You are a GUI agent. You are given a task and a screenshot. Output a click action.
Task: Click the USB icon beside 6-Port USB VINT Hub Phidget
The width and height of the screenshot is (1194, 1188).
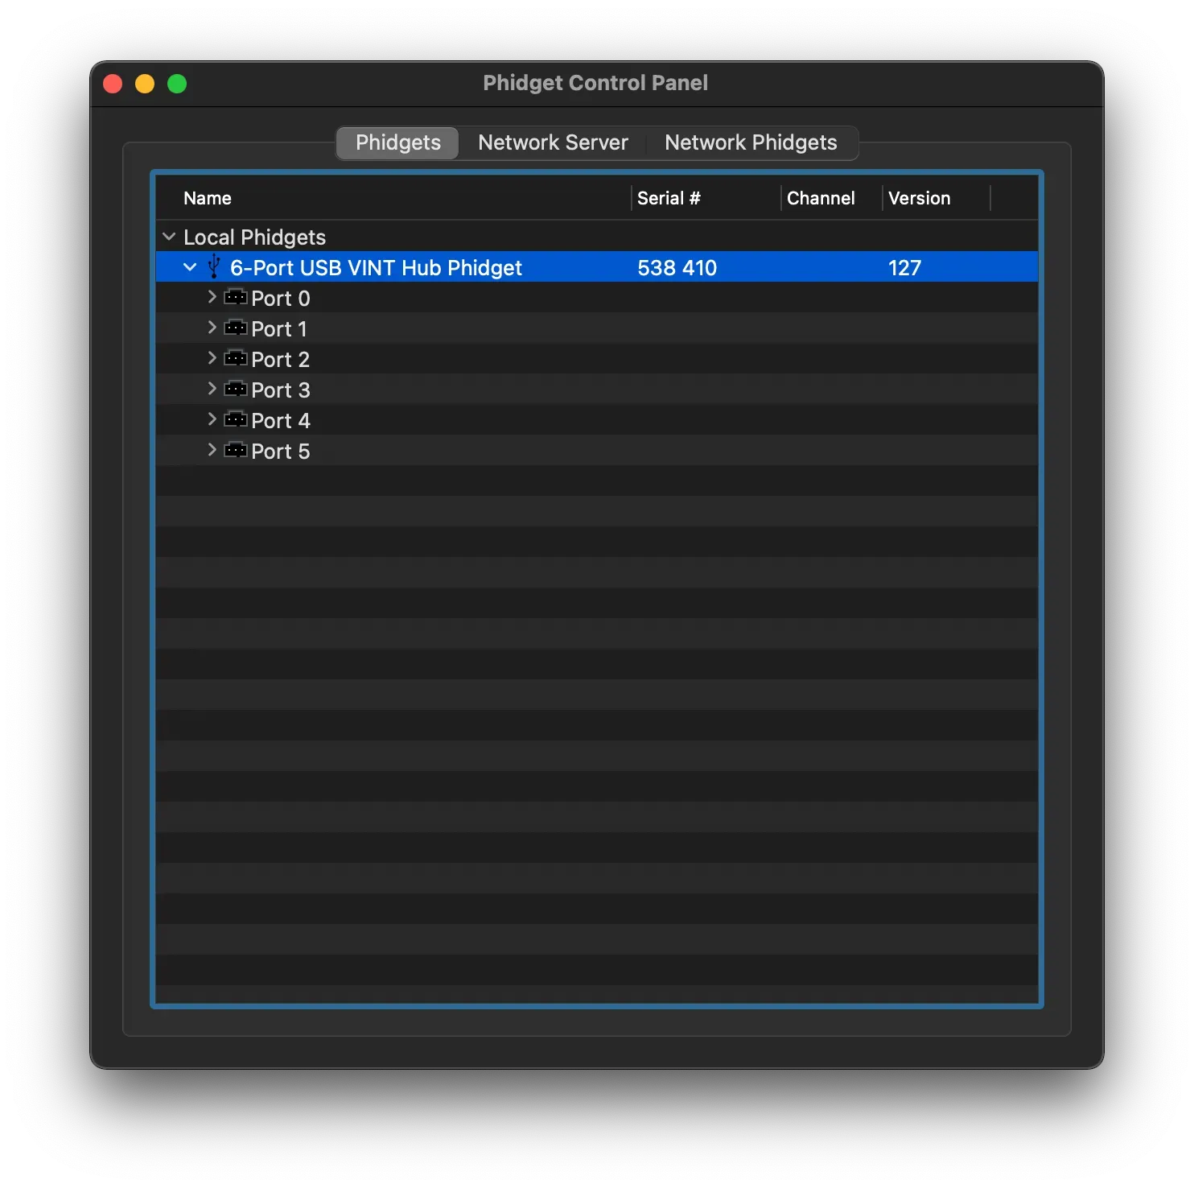point(214,266)
